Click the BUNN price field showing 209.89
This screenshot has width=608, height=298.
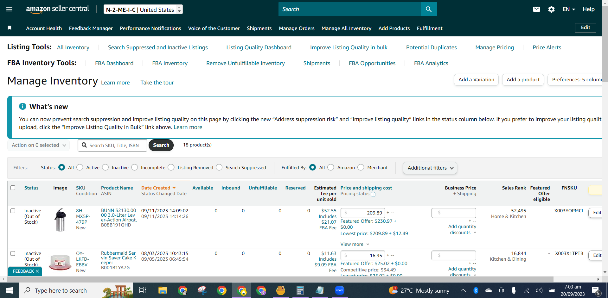point(363,213)
